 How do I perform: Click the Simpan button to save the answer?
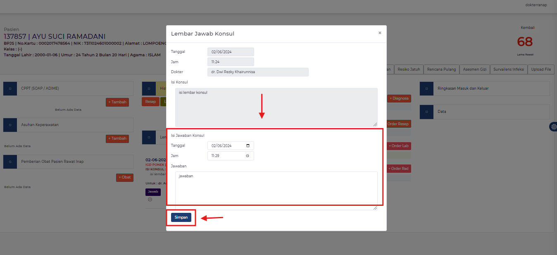(x=181, y=217)
